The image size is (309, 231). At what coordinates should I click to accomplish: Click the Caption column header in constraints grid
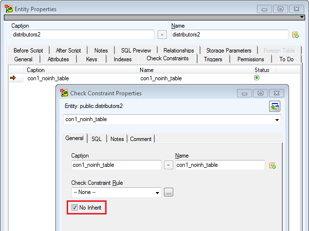(x=80, y=70)
